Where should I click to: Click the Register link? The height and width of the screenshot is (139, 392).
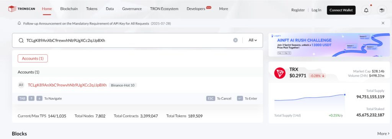point(298,10)
